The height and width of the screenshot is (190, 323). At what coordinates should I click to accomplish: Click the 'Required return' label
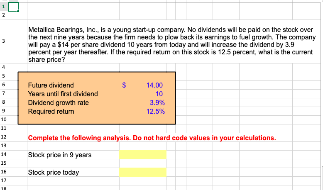click(x=51, y=111)
